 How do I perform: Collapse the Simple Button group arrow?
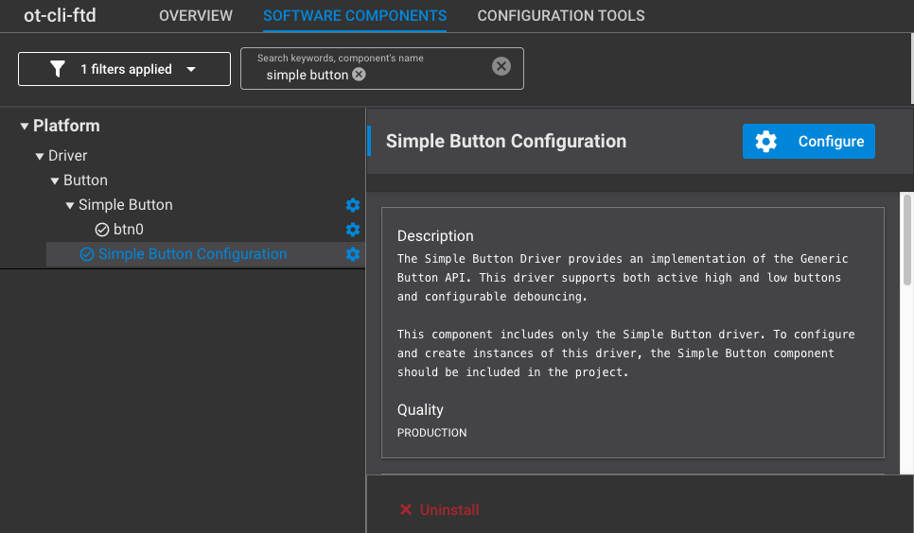[70, 205]
